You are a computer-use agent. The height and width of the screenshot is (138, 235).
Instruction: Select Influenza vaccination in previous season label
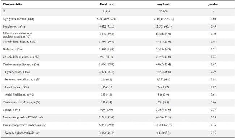(17, 35)
